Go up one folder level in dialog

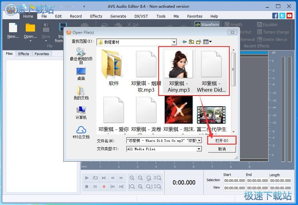[191, 42]
